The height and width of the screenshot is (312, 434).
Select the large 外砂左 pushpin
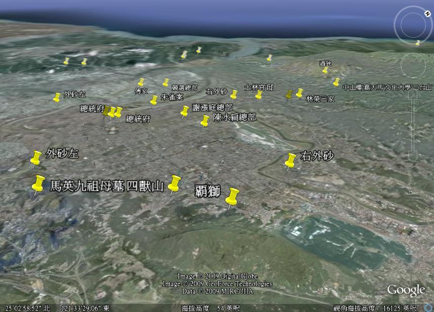click(36, 158)
